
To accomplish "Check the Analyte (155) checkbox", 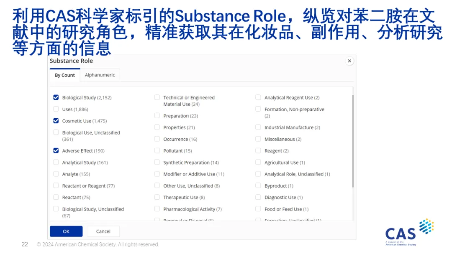I will click(x=56, y=174).
